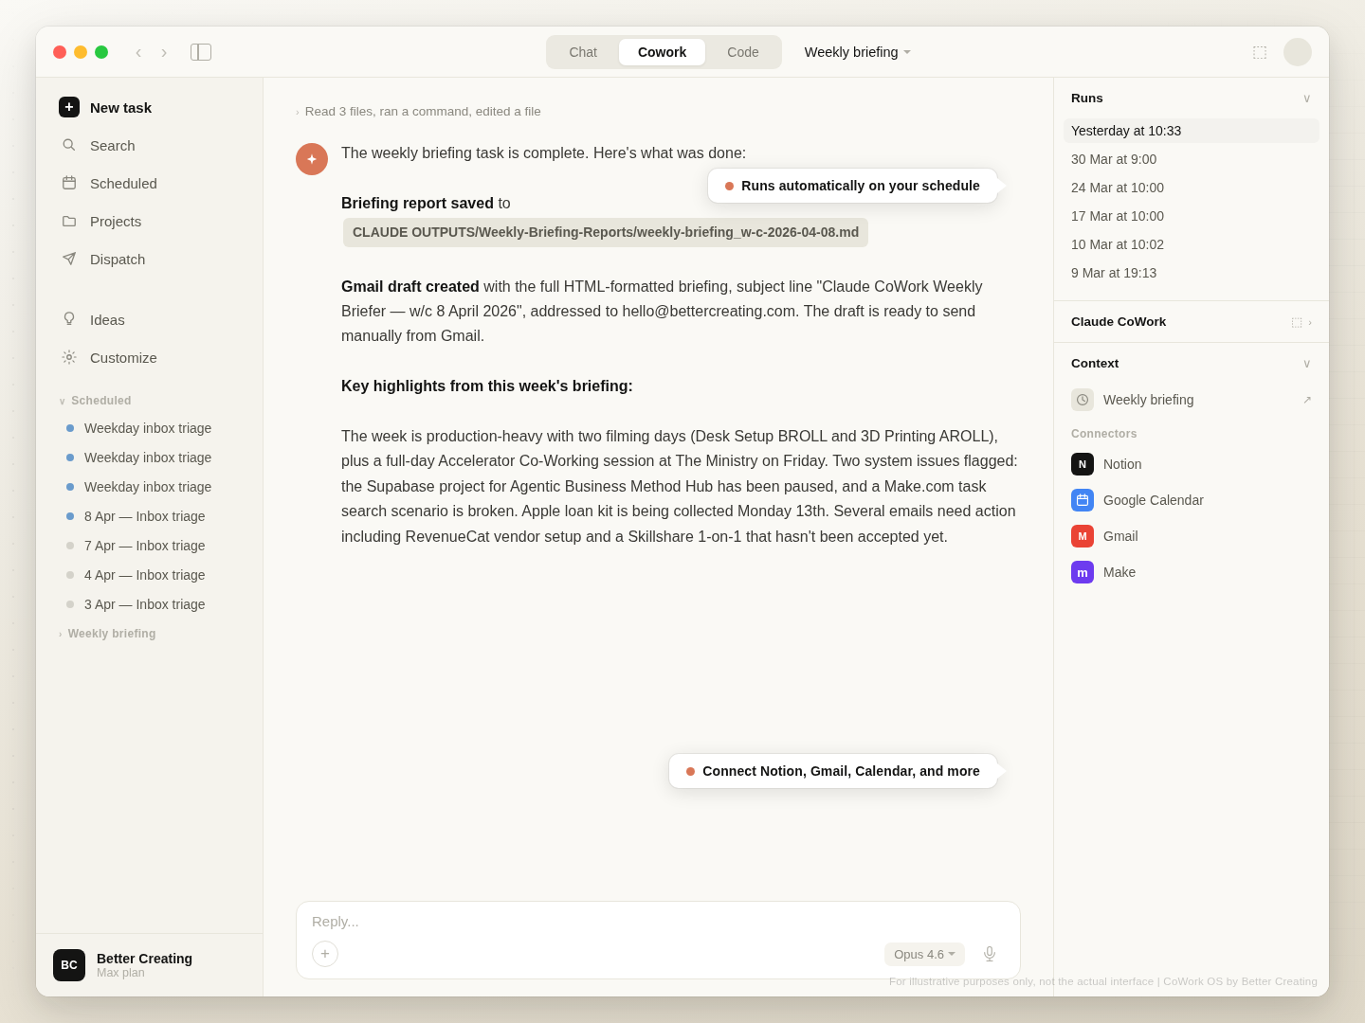Switch to the Chat tab

coord(583,52)
